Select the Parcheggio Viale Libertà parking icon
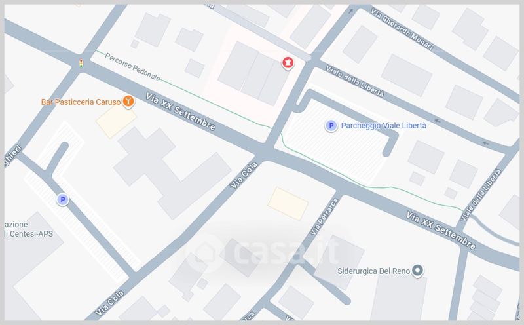The height and width of the screenshot is (325, 524). tap(331, 126)
